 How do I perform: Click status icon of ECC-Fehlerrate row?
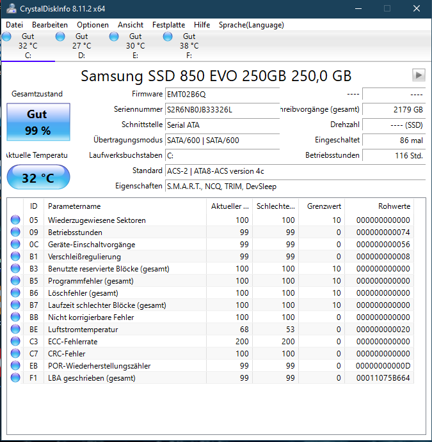[x=15, y=341]
